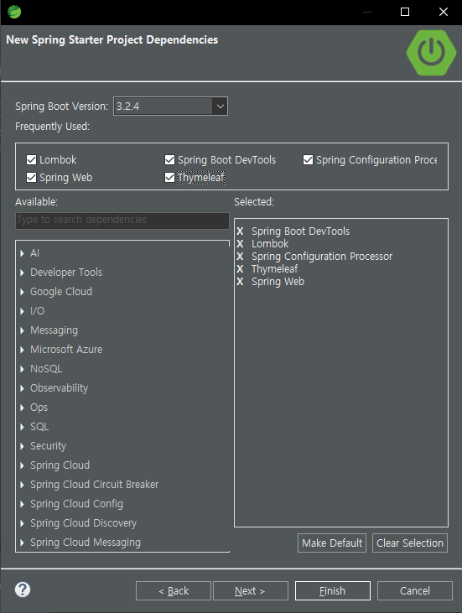This screenshot has width=462, height=613.
Task: Remove Thymeleaf from the selected list
Action: click(240, 269)
